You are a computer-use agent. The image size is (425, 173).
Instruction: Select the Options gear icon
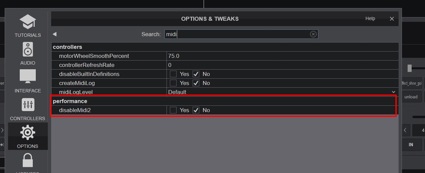27,133
